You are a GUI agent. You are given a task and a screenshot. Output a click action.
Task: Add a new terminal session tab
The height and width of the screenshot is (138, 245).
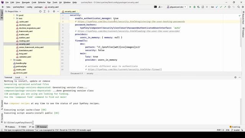26,77
